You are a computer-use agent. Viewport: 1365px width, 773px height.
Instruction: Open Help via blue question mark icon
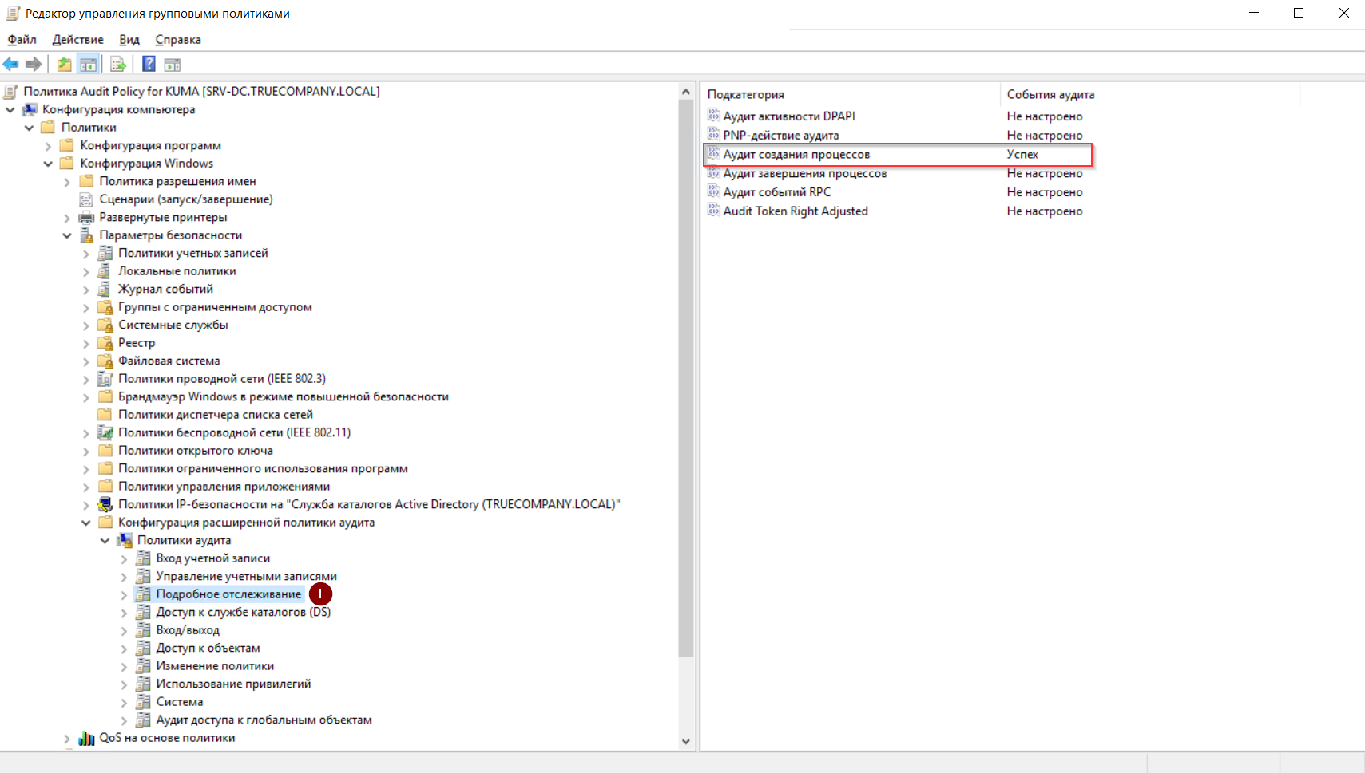(x=149, y=65)
